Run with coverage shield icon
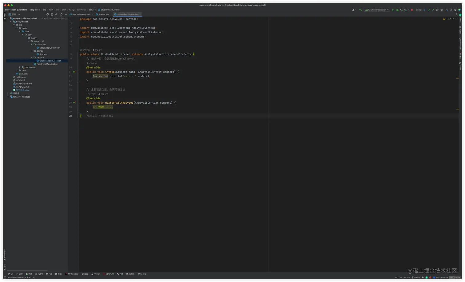Viewport: 465px width, 282px height. coord(401,10)
